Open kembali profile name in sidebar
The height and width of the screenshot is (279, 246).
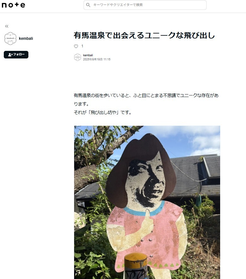click(x=26, y=39)
